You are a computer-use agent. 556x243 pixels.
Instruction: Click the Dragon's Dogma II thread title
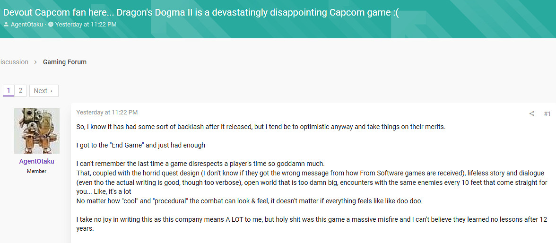tap(201, 13)
